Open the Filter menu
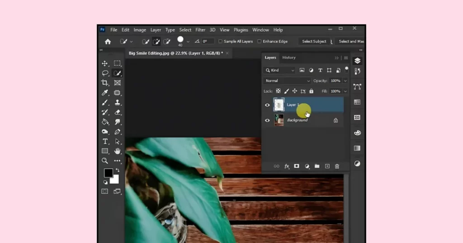463x243 pixels. tap(200, 30)
